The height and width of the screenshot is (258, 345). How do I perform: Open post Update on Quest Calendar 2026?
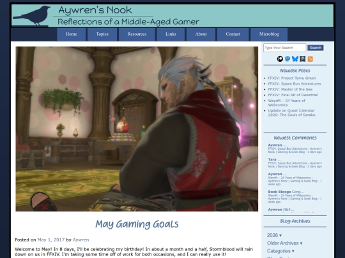291,113
